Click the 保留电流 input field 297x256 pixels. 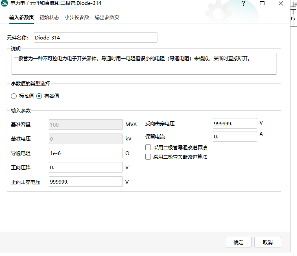tap(234, 136)
